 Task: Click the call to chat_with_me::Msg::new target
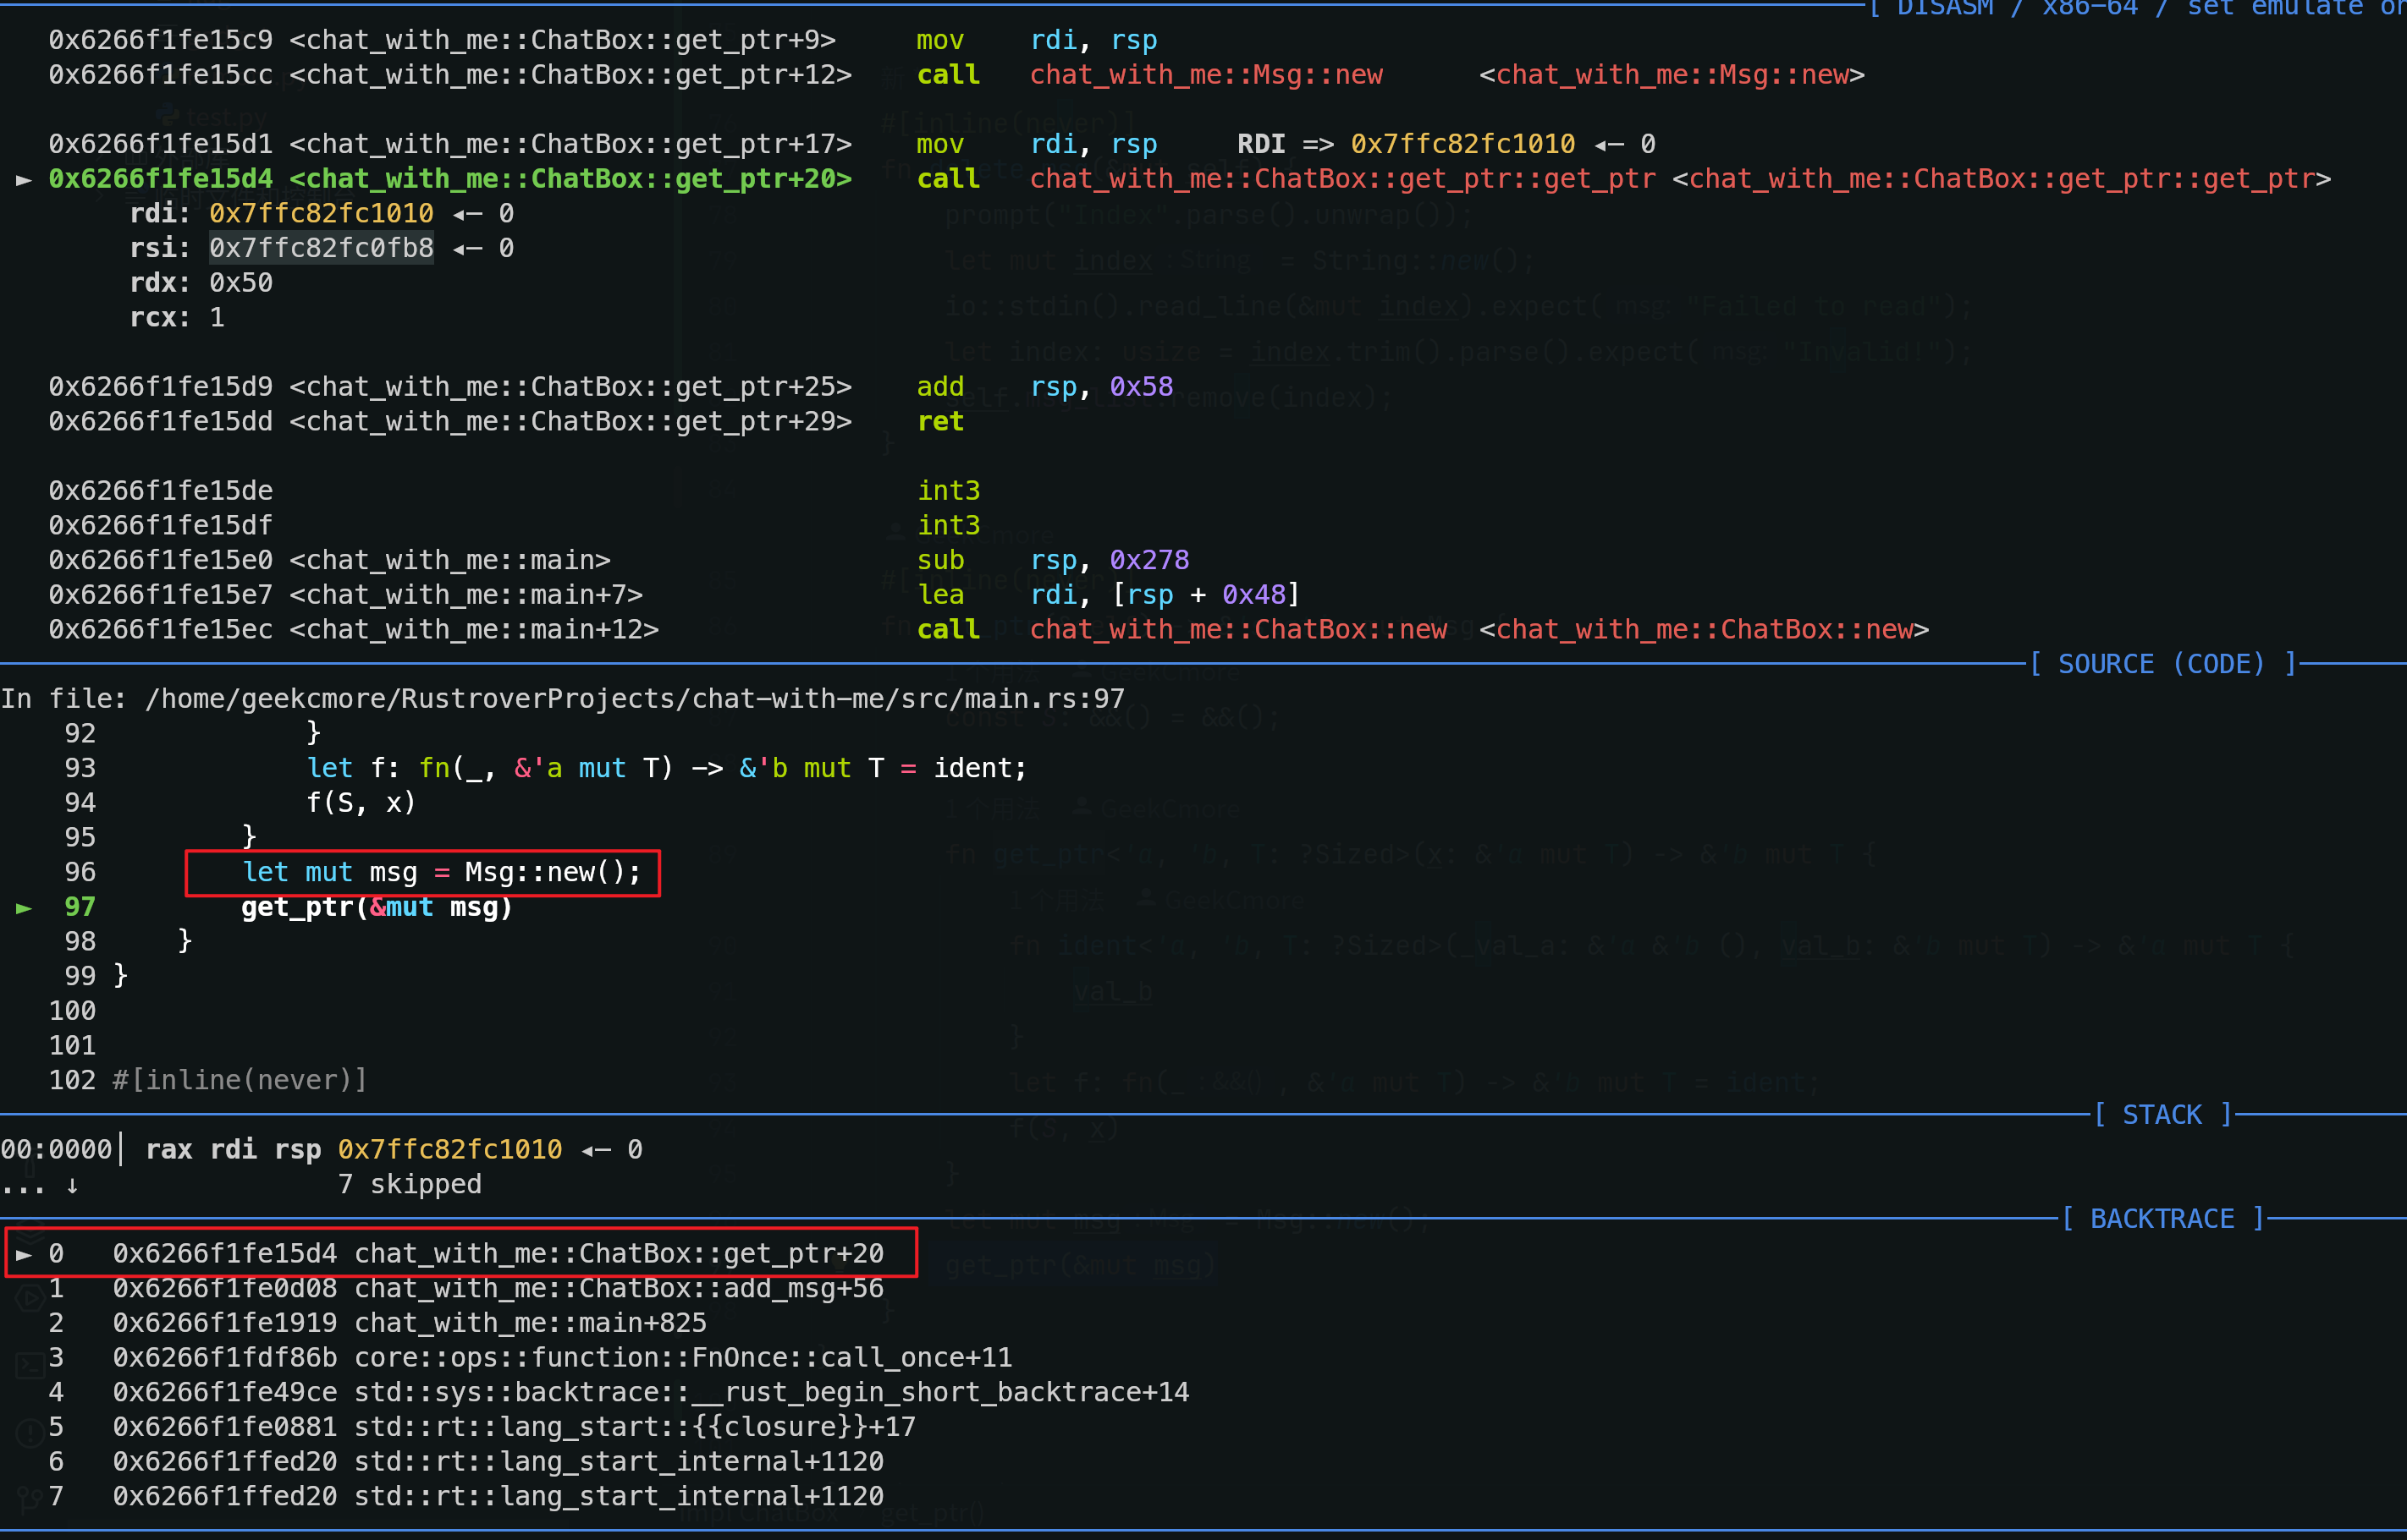pos(1206,76)
